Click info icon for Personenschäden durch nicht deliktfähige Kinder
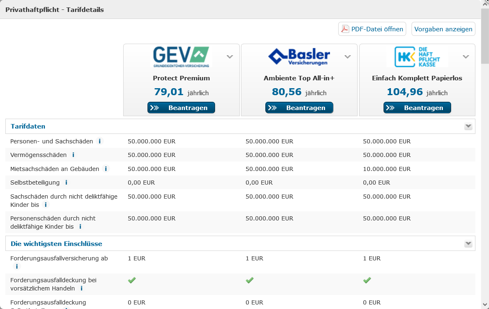Screen dimensions: 489x309 pos(80,227)
